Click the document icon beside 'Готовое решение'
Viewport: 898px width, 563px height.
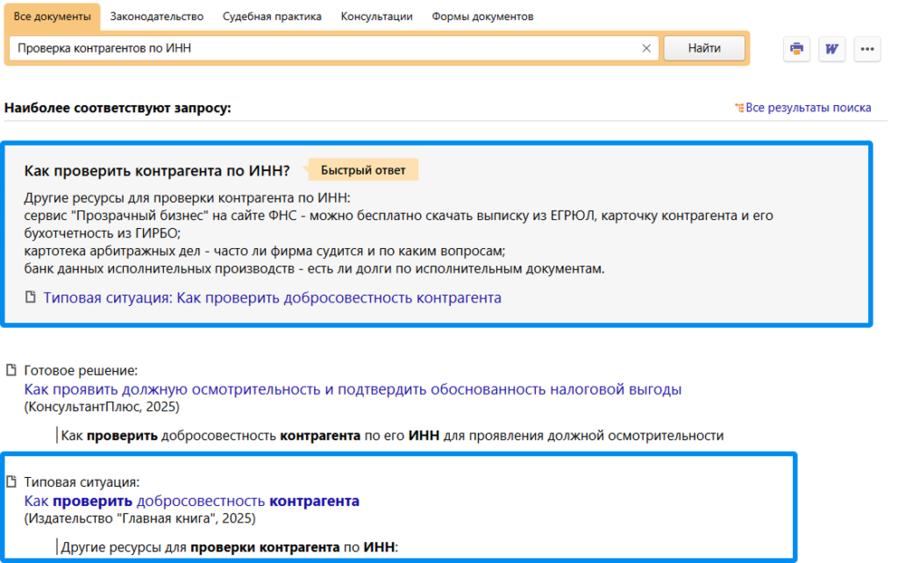pos(11,370)
